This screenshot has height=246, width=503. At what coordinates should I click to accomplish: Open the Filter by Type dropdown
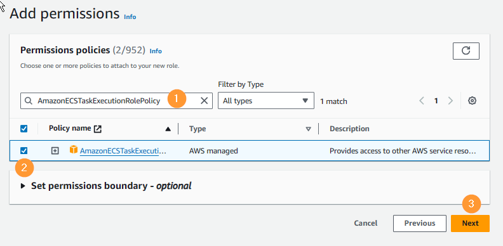pos(266,101)
